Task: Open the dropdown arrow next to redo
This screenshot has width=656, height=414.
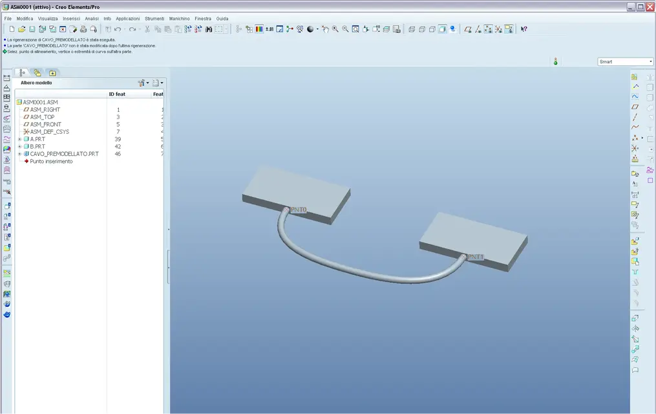Action: [140, 29]
